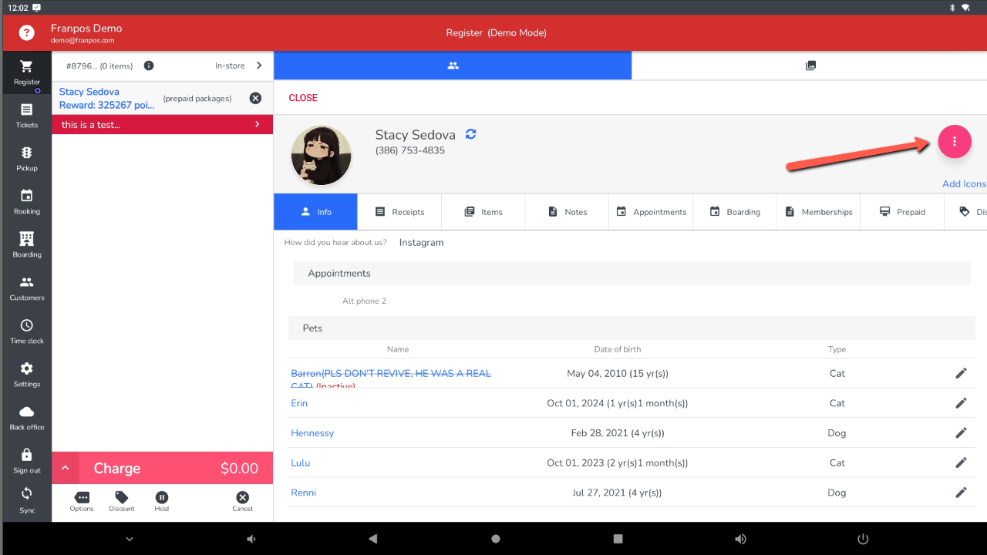
Task: Click the CLOSE button on customer panel
Action: [x=303, y=98]
